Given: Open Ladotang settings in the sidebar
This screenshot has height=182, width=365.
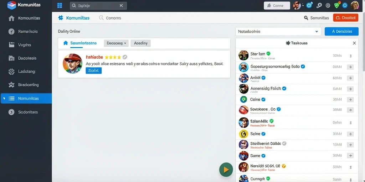Looking at the screenshot, I should point(26,71).
